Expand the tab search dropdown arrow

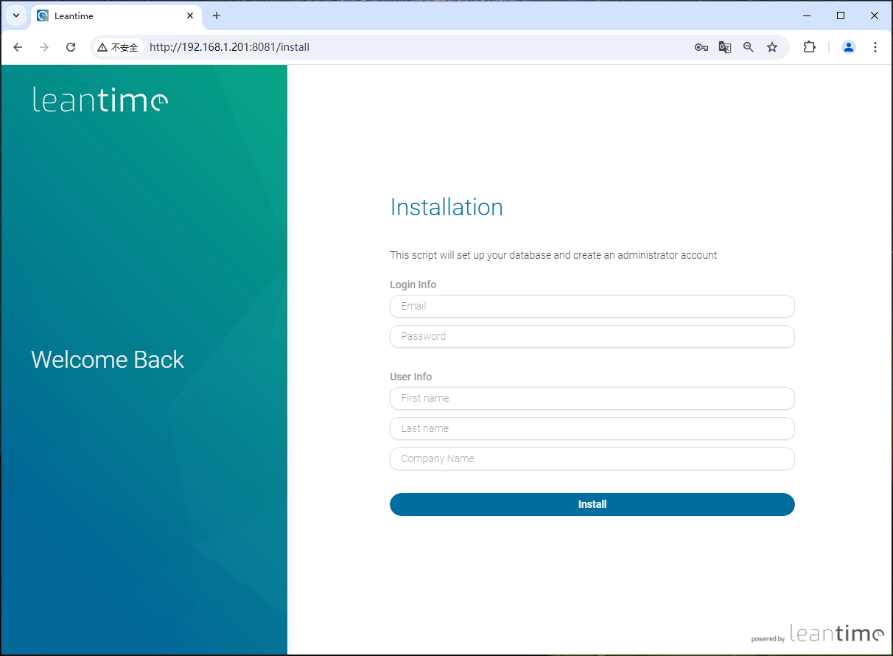[x=15, y=15]
